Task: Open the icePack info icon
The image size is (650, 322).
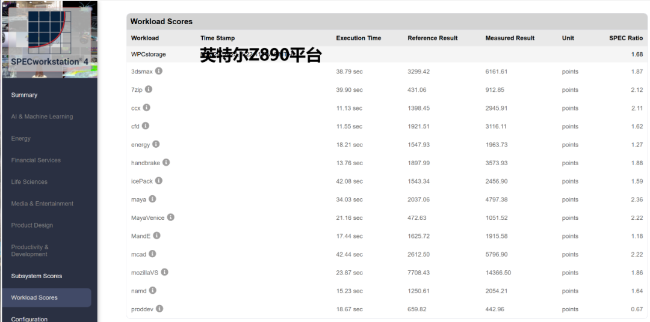Action: [x=159, y=181]
